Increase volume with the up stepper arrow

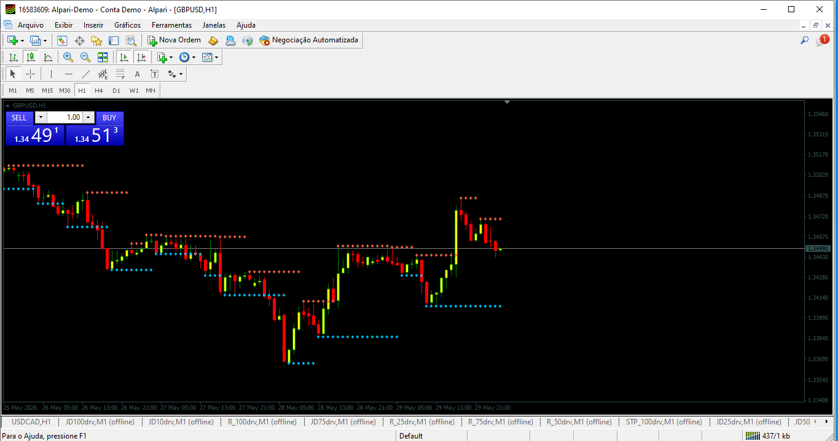pos(88,117)
